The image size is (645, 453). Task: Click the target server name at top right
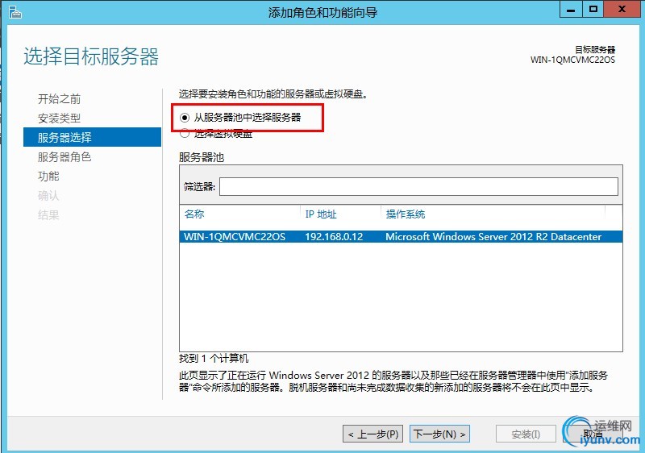coord(572,60)
